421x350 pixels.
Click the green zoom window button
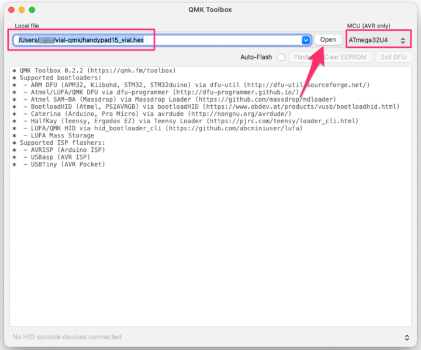click(32, 10)
